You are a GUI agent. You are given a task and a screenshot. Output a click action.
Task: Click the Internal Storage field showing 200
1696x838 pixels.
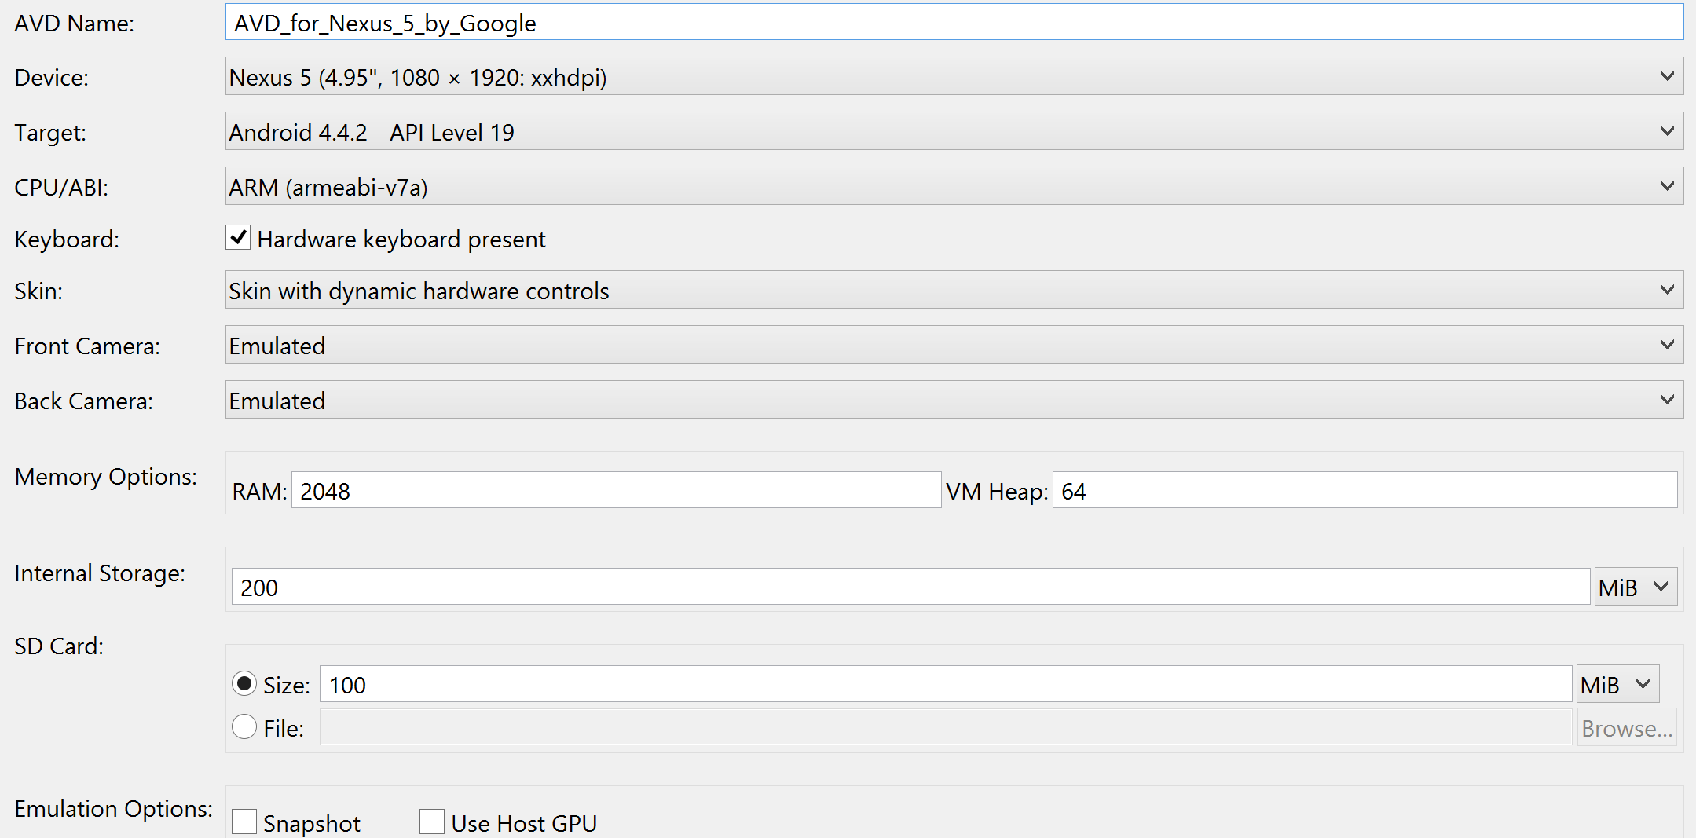910,587
